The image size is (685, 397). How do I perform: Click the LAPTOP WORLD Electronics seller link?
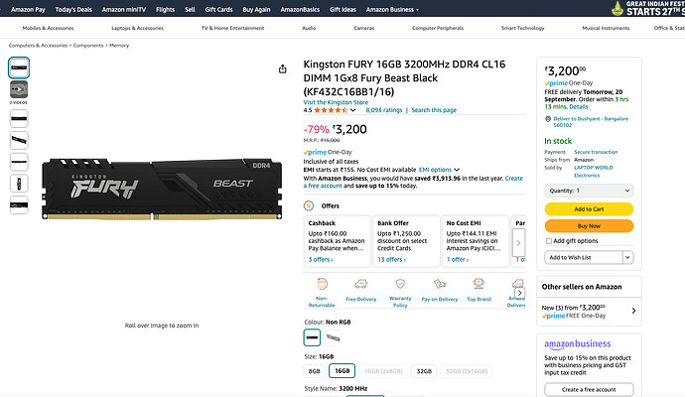pyautogui.click(x=594, y=171)
